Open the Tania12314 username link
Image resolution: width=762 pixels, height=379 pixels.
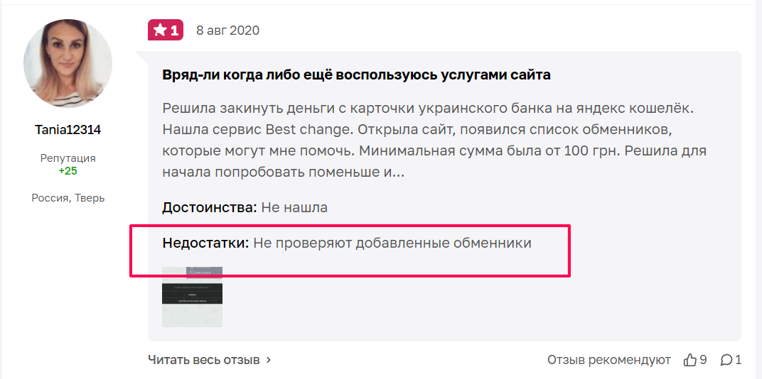pyautogui.click(x=68, y=130)
